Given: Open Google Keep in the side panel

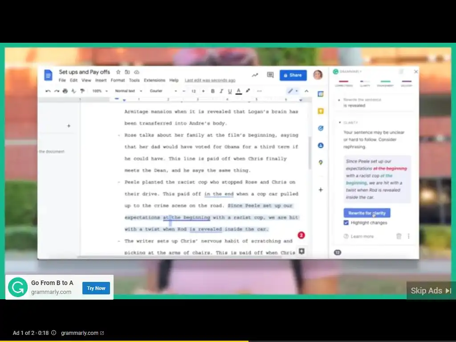Looking at the screenshot, I should tap(321, 111).
